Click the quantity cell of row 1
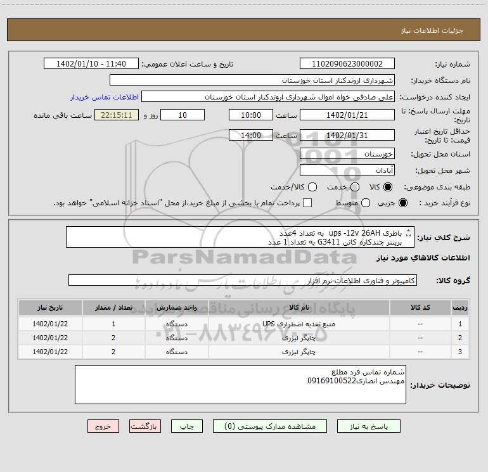 coord(113,324)
